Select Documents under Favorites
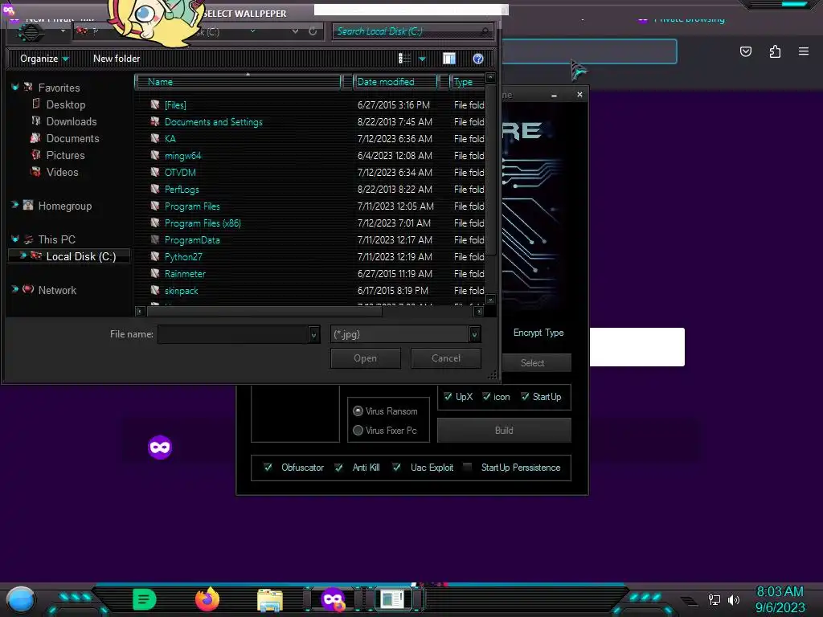The image size is (823, 617). pos(72,138)
